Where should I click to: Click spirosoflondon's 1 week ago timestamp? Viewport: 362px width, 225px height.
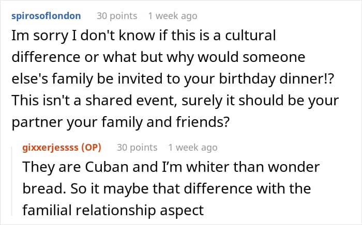pos(172,16)
